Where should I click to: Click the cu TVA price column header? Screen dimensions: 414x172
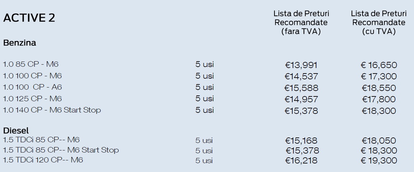(x=379, y=23)
